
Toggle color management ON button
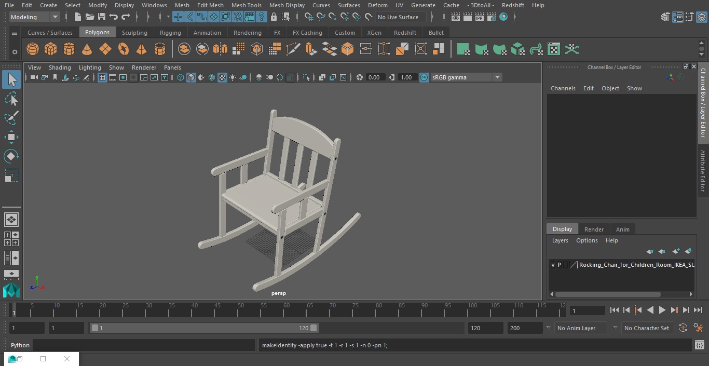[424, 77]
